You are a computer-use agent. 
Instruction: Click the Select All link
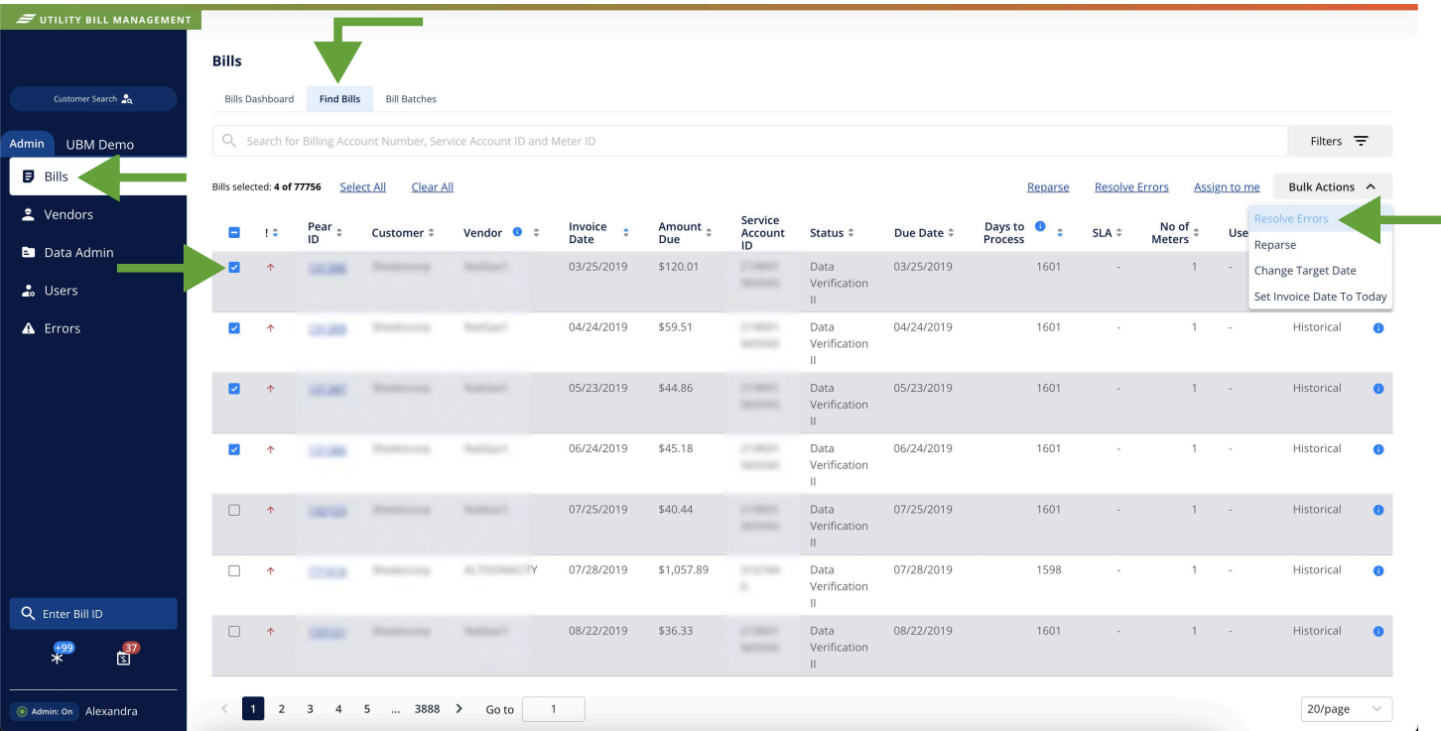tap(362, 187)
